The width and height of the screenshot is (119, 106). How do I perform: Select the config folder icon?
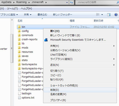[19, 31]
